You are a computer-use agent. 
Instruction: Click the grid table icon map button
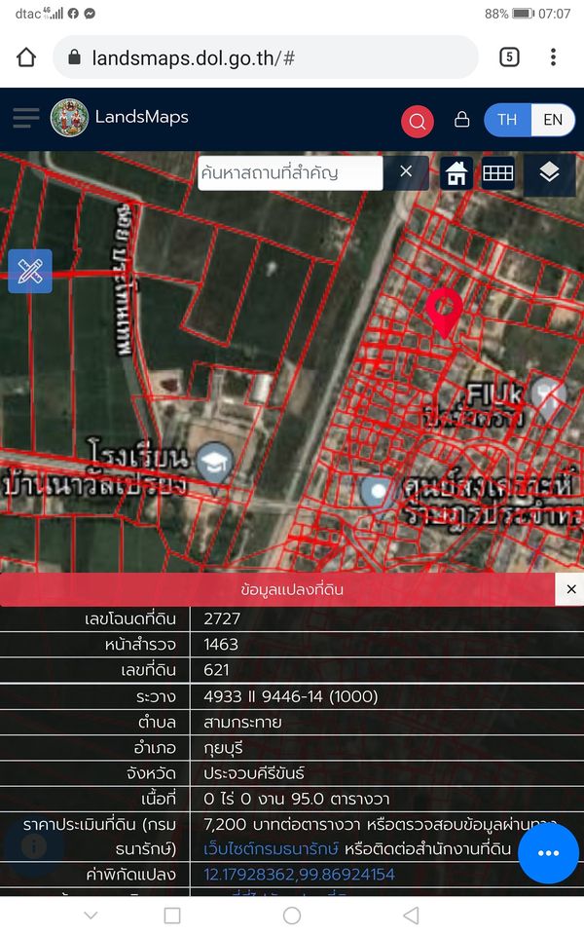click(498, 173)
